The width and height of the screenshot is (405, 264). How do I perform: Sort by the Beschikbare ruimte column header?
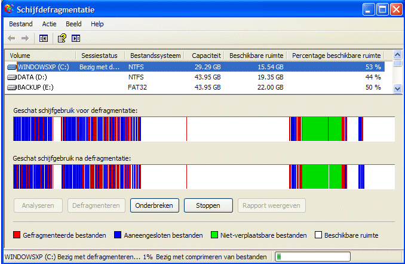(x=256, y=56)
